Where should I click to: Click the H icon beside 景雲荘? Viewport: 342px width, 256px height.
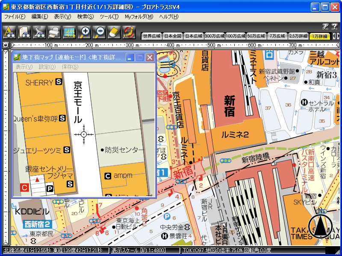[x=165, y=236]
